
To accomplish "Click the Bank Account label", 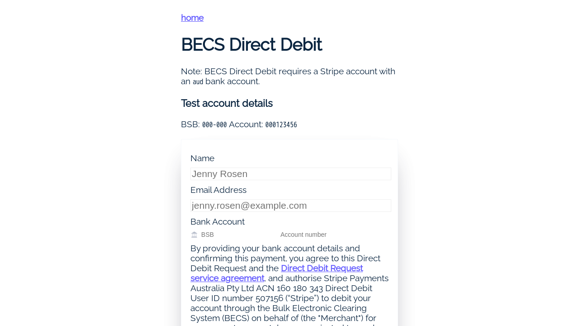I will 217,221.
